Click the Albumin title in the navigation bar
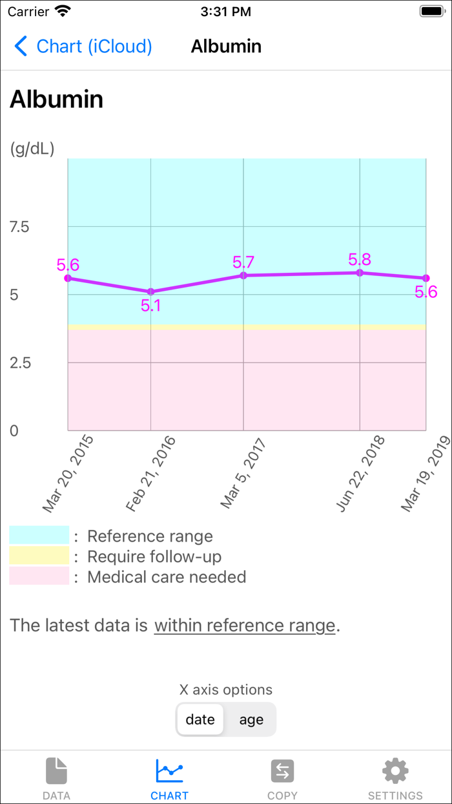 [226, 46]
